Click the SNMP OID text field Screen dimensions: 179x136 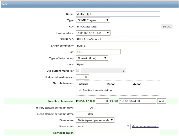tap(118, 39)
